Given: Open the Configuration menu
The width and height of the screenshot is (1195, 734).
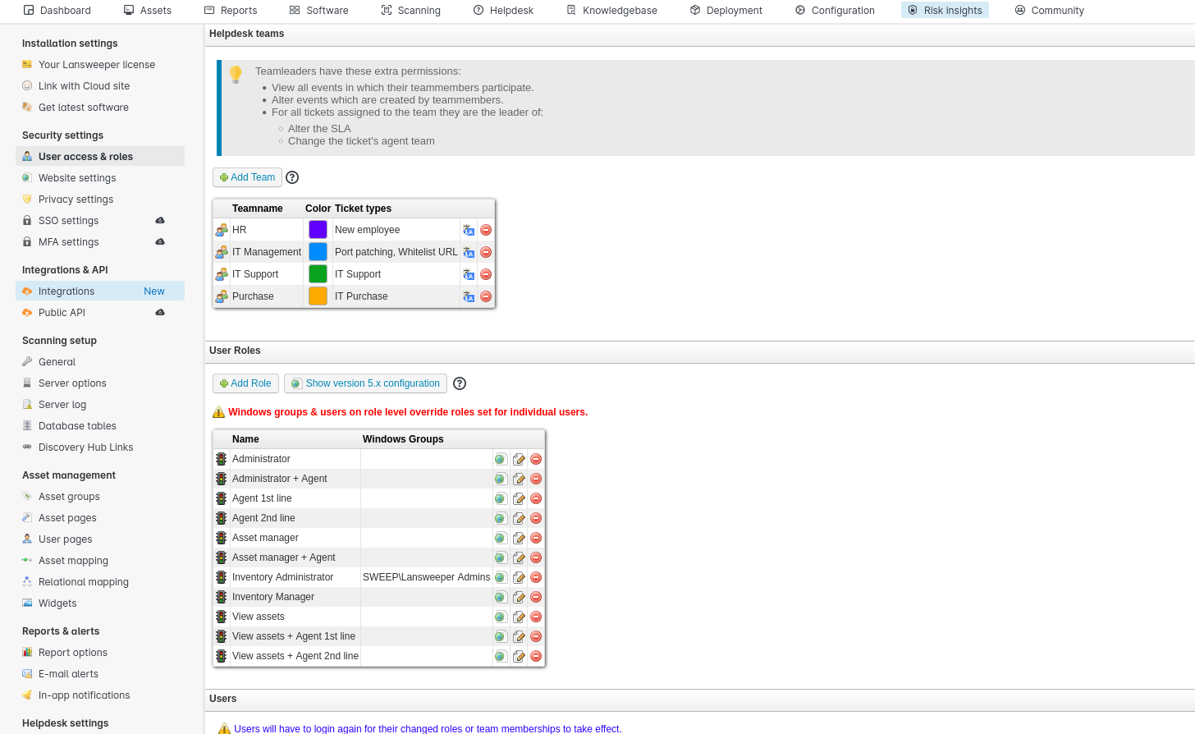Looking at the screenshot, I should click(x=835, y=11).
